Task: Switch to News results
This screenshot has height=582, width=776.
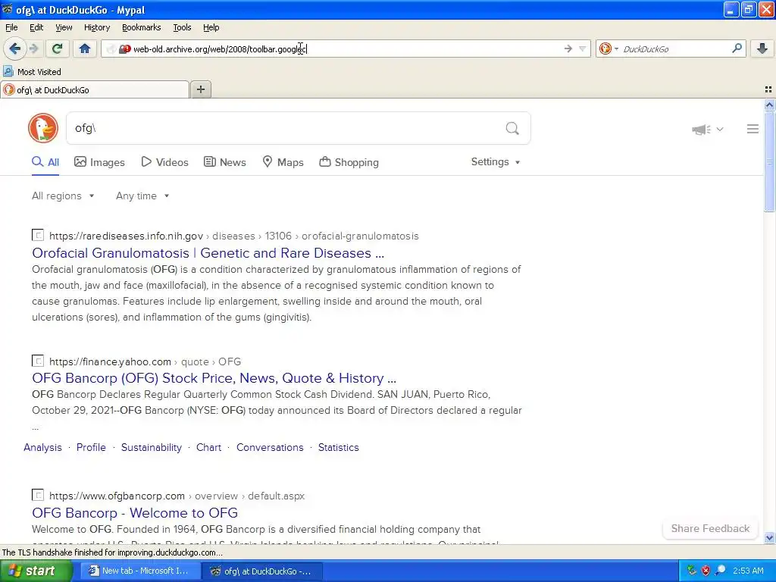Action: (224, 162)
